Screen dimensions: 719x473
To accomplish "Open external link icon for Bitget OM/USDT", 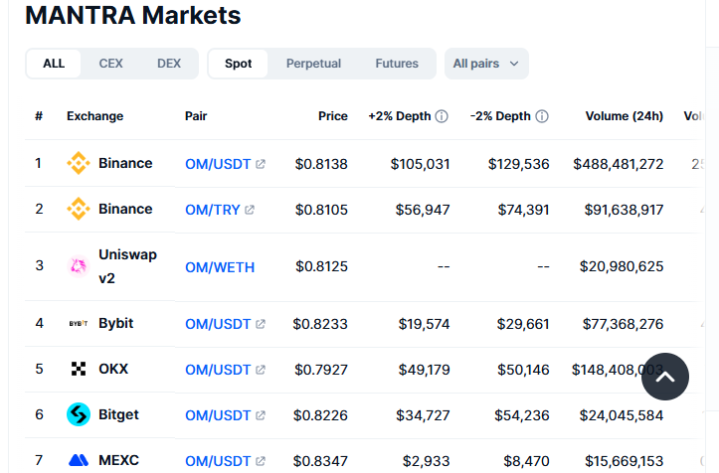I will point(261,415).
